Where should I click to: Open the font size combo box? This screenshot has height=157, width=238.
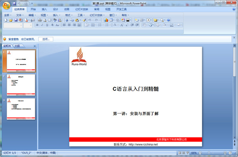(x=28, y=25)
